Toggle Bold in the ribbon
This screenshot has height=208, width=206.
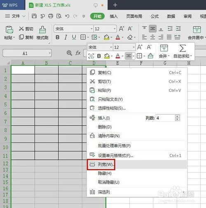58,37
